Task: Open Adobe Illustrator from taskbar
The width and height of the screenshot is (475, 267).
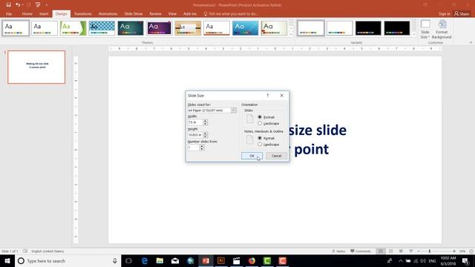Action: pyautogui.click(x=221, y=260)
